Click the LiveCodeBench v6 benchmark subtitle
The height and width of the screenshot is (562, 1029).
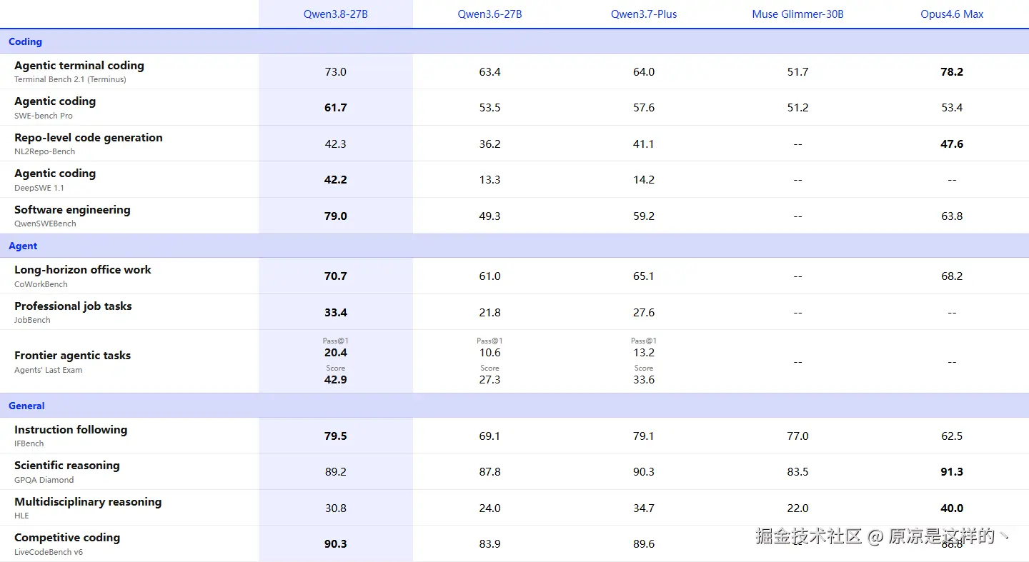point(49,552)
